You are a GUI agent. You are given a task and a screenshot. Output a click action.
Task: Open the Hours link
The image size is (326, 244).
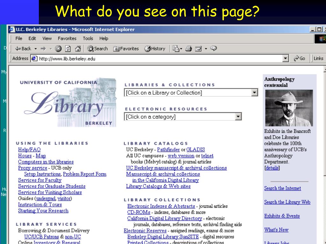pos(25,156)
